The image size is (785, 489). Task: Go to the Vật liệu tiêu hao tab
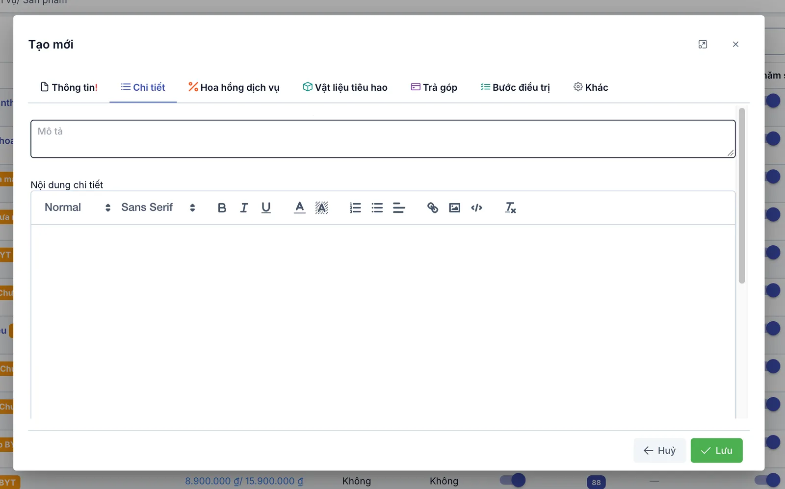click(x=345, y=87)
